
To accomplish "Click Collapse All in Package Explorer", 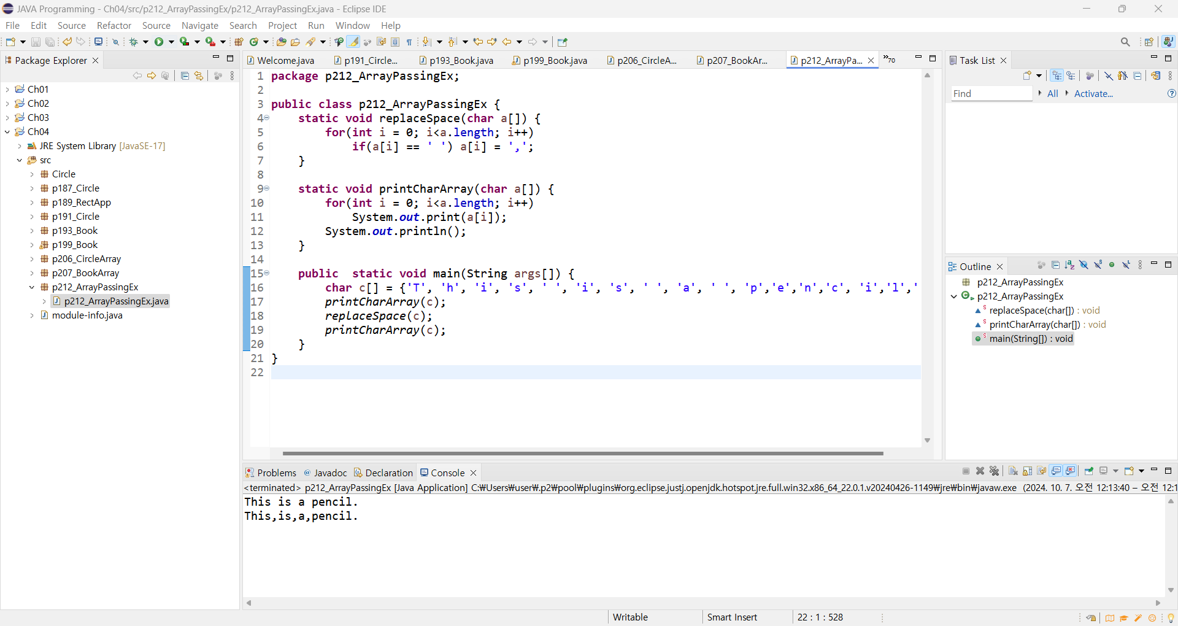I will click(x=185, y=75).
